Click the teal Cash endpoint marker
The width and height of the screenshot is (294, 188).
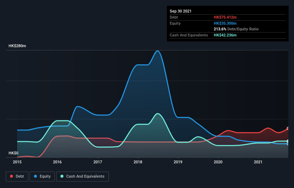coord(288,141)
